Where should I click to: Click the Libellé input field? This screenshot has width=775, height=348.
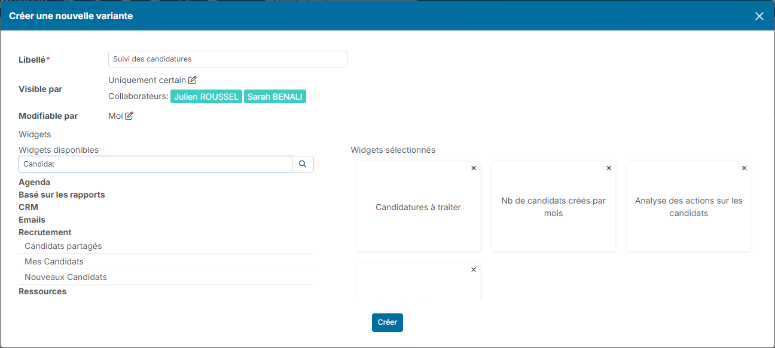228,59
